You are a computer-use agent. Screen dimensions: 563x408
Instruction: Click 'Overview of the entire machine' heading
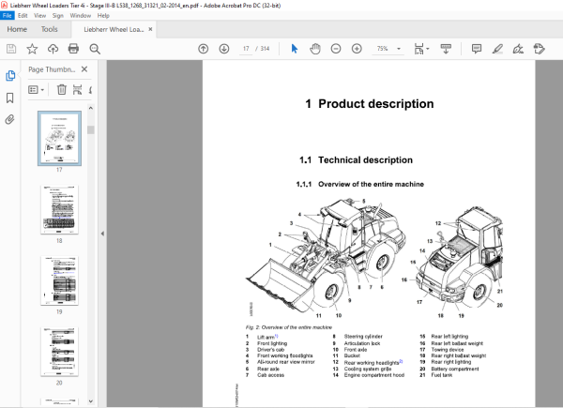click(x=371, y=184)
